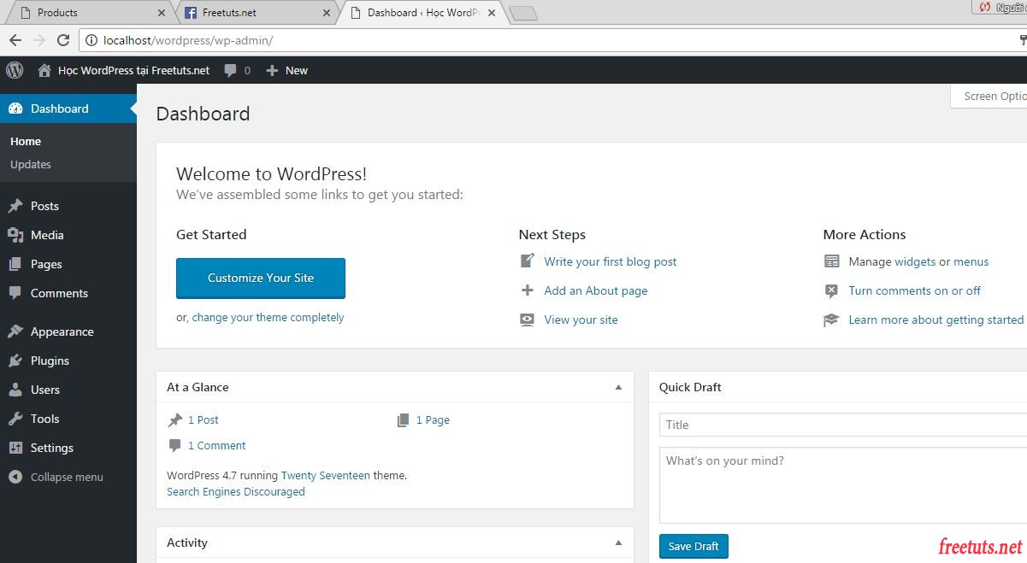Open Learn more about getting started link

coord(936,320)
